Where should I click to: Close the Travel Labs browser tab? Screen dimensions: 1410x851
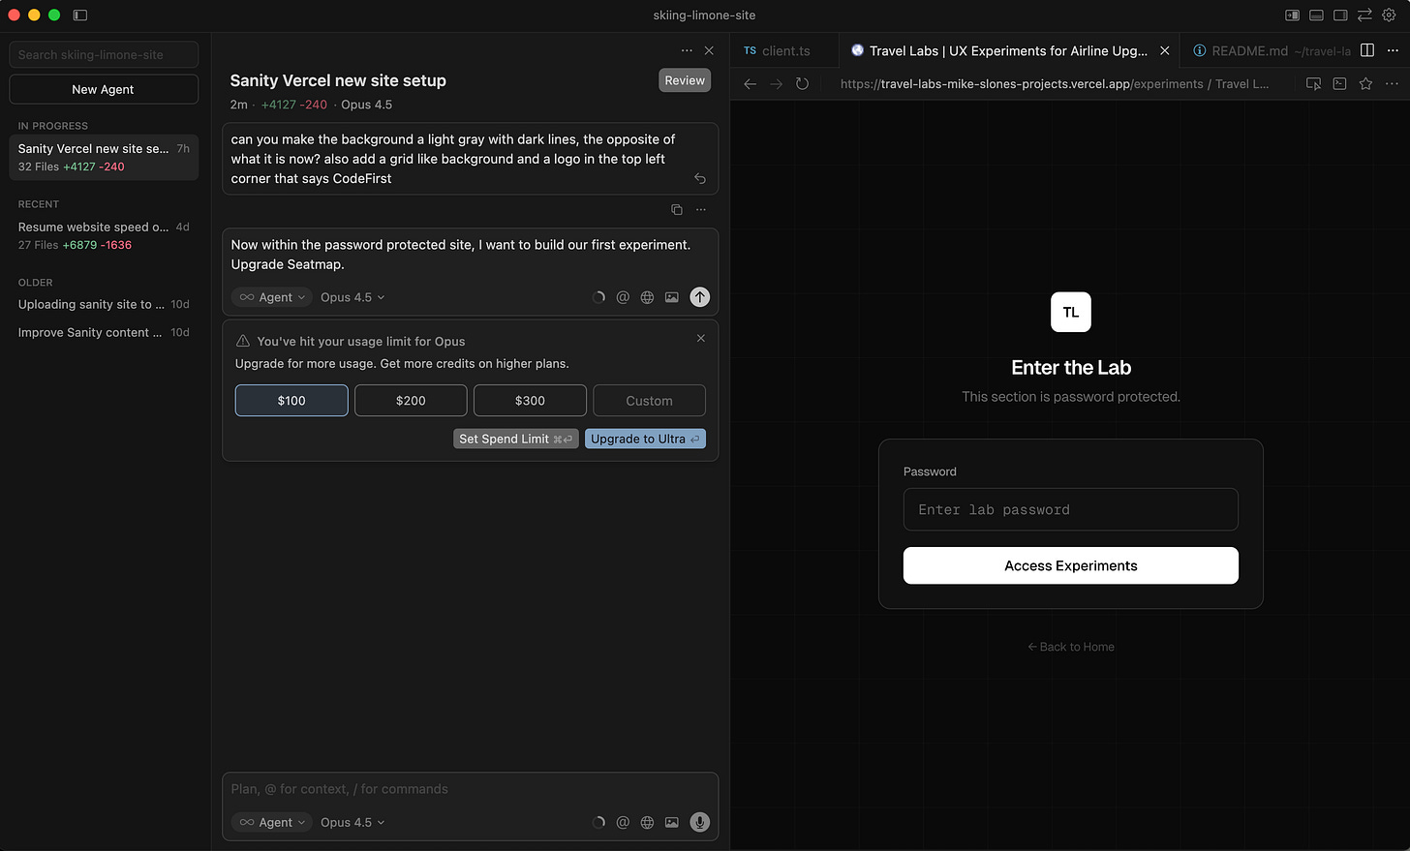1164,50
